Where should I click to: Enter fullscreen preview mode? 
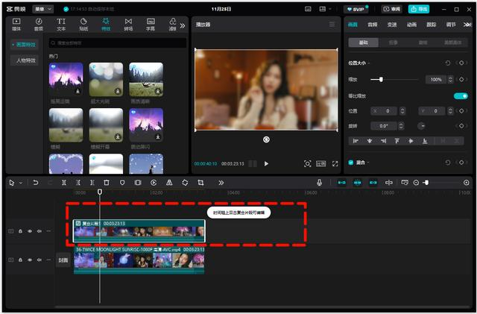pos(335,163)
